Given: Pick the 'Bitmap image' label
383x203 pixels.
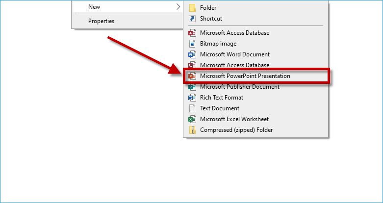Looking at the screenshot, I should (x=218, y=44).
